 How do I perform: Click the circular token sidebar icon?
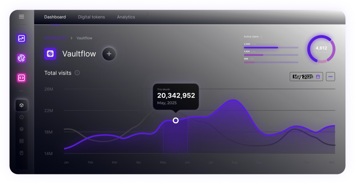pyautogui.click(x=22, y=58)
